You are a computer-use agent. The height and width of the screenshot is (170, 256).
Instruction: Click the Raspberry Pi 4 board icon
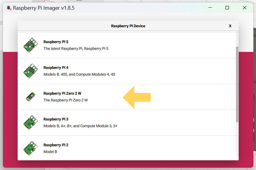(x=31, y=71)
